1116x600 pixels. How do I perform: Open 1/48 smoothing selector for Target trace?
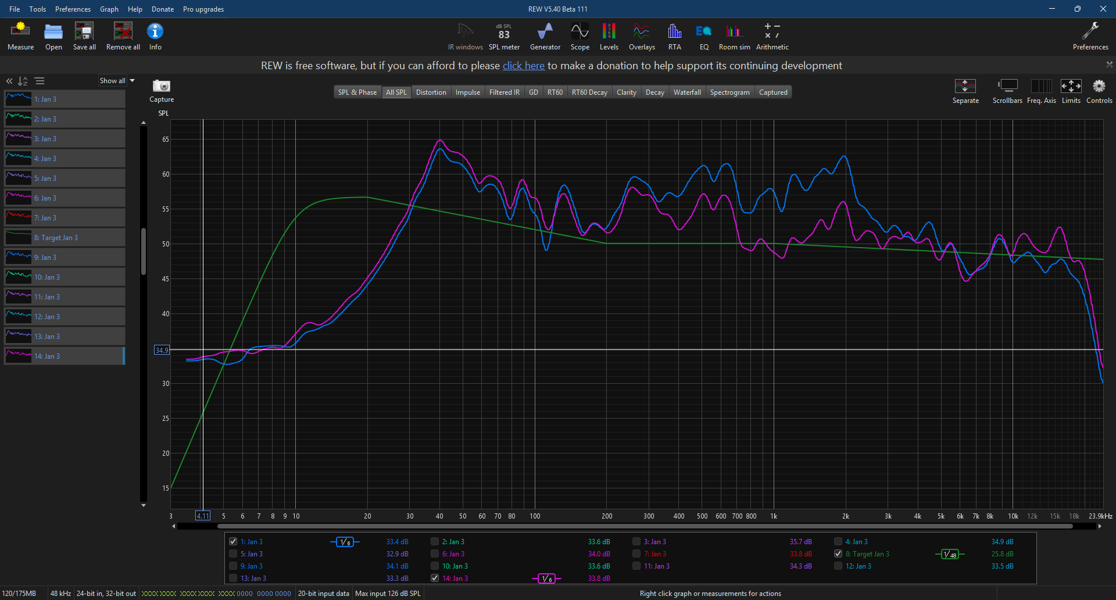[950, 554]
